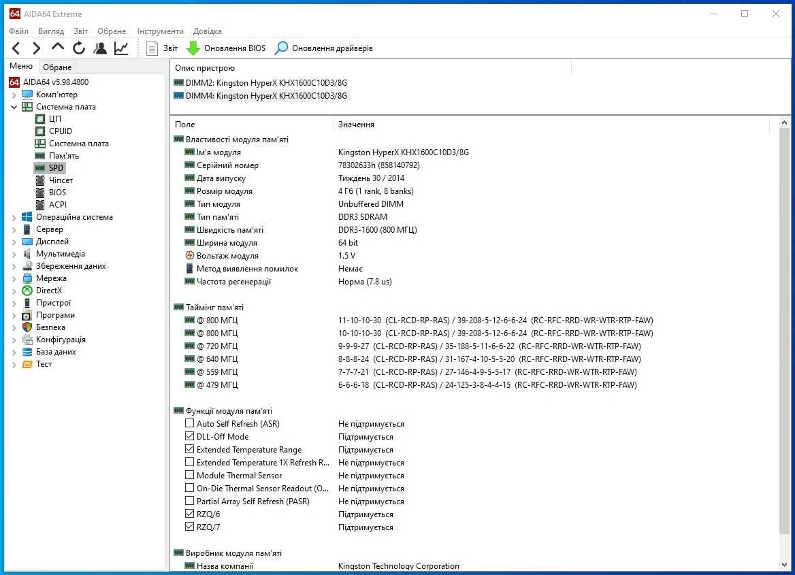
Task: Select the ЦП item in the tree
Action: point(54,118)
